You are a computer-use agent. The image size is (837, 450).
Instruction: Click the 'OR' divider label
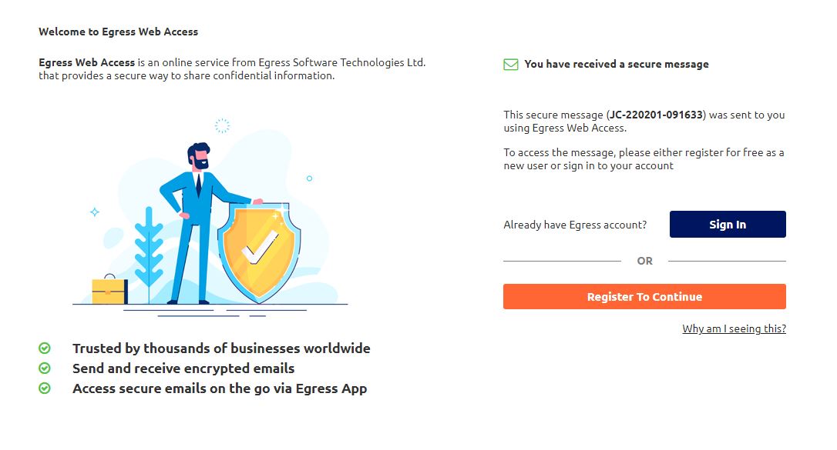point(645,261)
